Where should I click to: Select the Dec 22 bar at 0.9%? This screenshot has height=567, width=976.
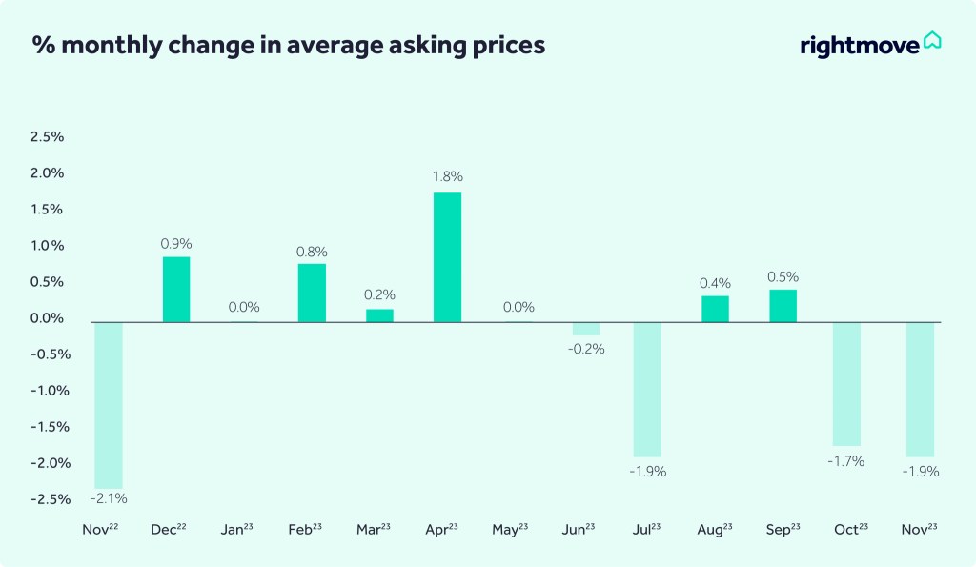tap(175, 290)
